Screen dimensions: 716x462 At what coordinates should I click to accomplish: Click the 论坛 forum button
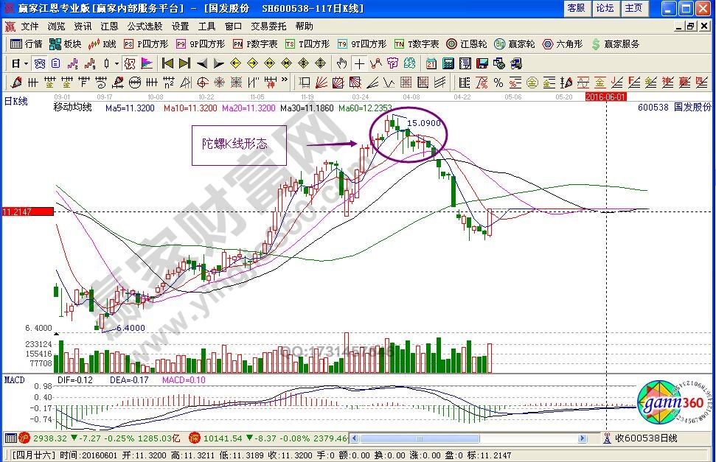[x=605, y=8]
